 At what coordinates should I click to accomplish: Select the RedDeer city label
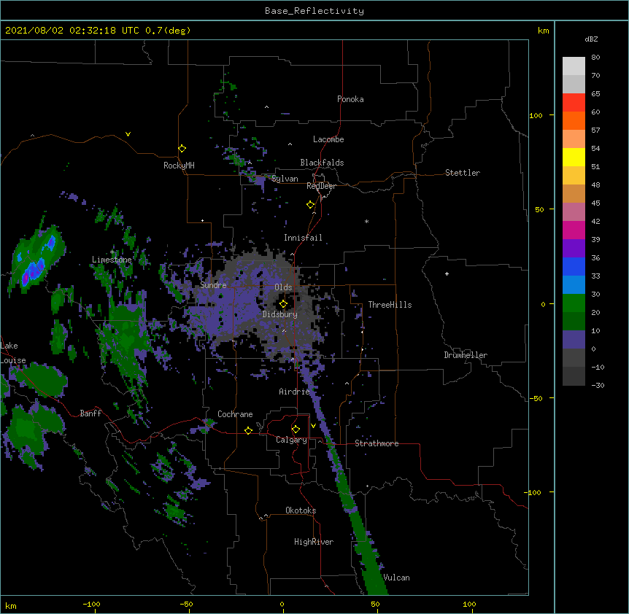coord(321,186)
